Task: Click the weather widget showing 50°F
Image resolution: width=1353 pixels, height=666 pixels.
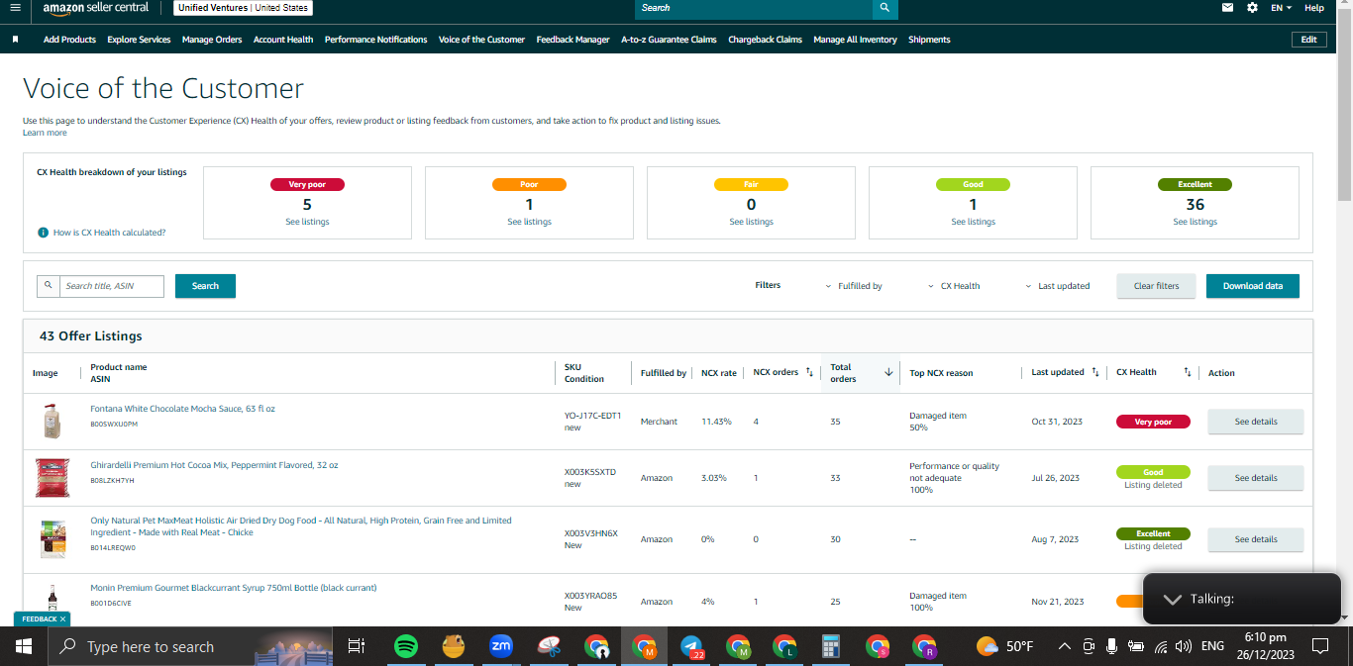Action: point(1004,646)
